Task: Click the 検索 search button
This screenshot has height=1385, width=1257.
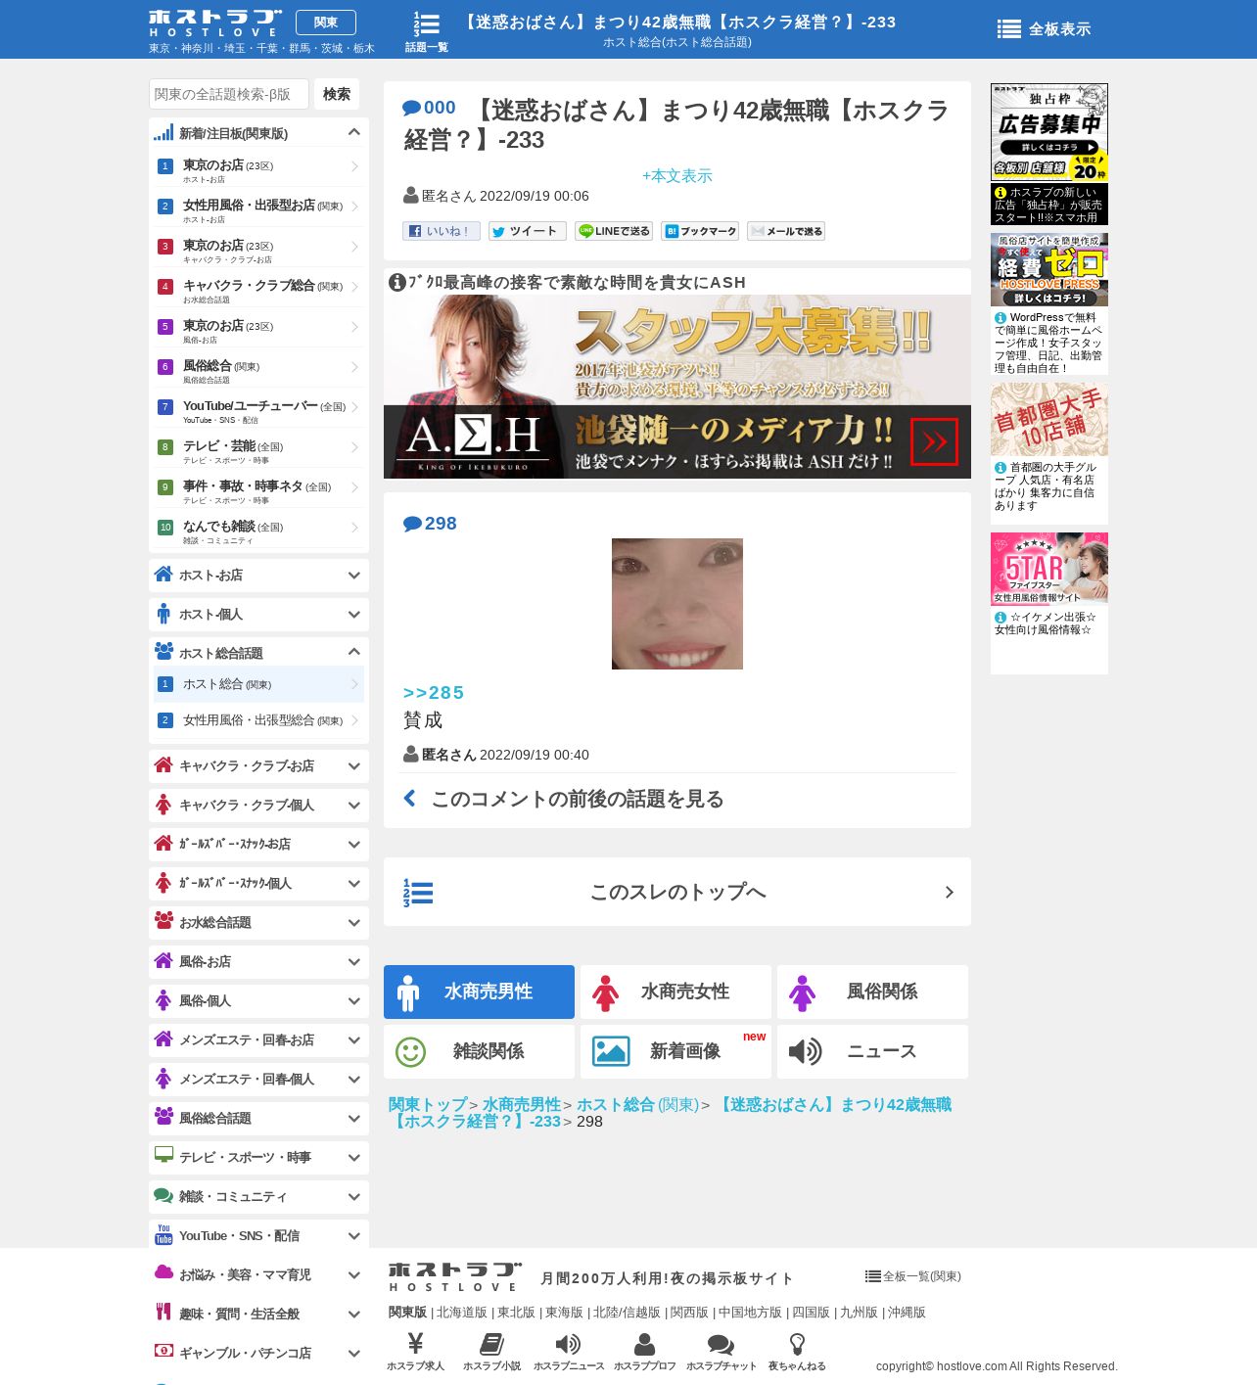Action: 337,94
